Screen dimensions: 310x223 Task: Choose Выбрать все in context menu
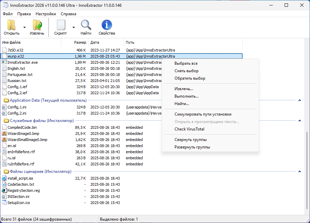(x=210, y=63)
